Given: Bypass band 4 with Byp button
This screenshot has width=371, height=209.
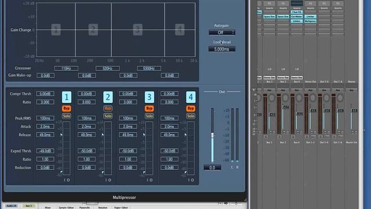Looking at the screenshot, I should [191, 109].
